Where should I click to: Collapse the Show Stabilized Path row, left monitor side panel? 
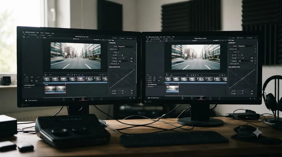[23, 85]
